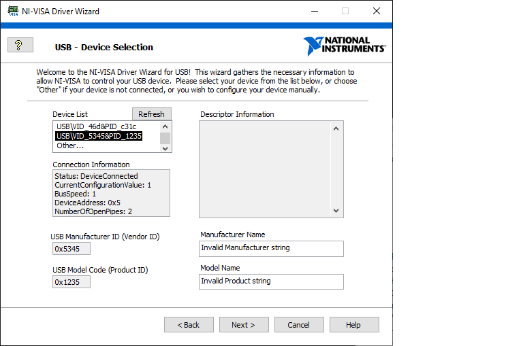Click Device List scroll down arrow
This screenshot has width=523, height=346.
165,148
